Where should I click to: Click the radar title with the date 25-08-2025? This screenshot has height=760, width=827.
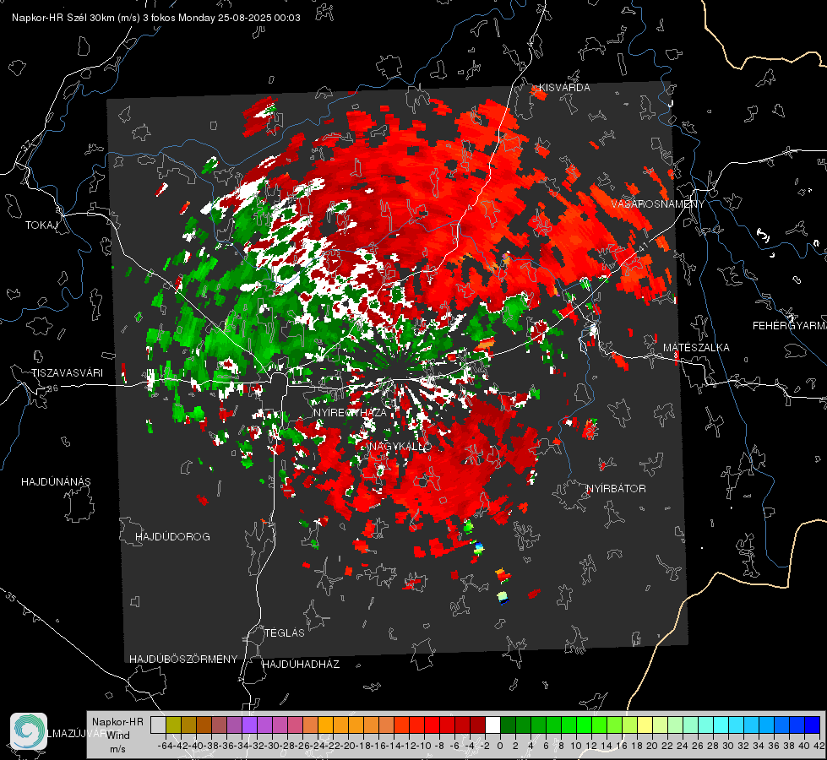coord(156,18)
